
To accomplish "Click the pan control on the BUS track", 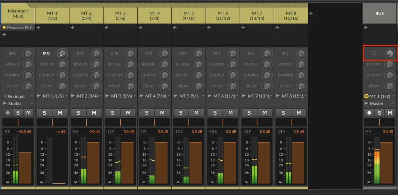I will 380,122.
